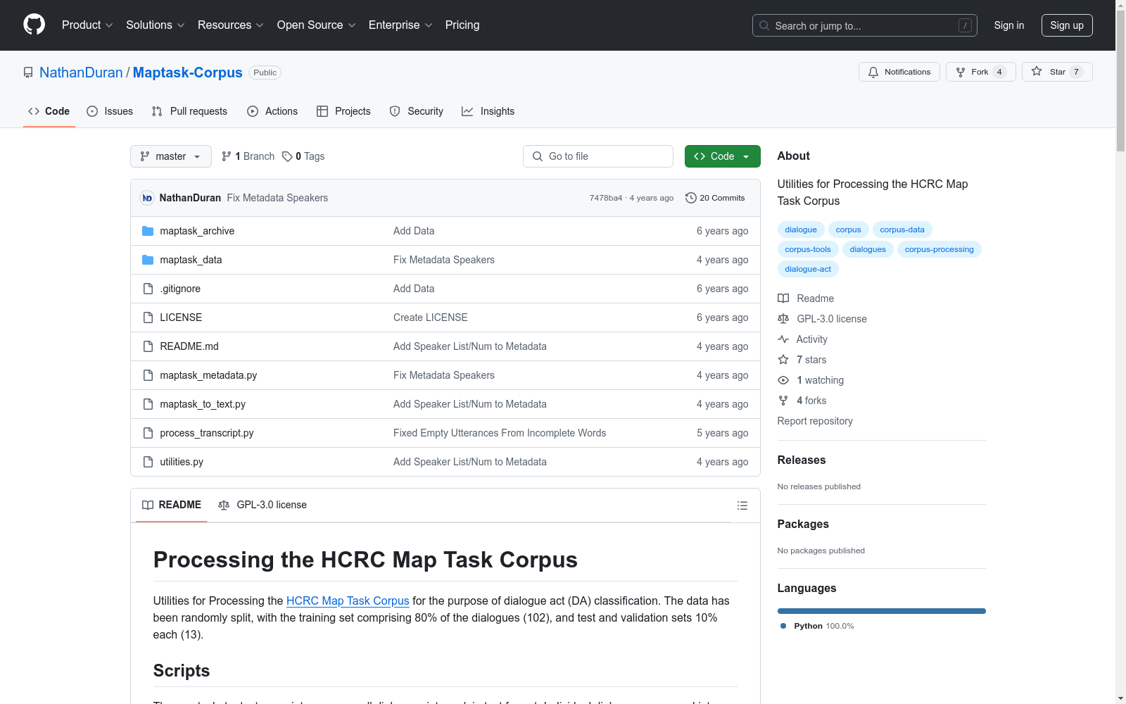1126x704 pixels.
Task: Click the 7478ba4 commit hash
Action: pyautogui.click(x=606, y=198)
